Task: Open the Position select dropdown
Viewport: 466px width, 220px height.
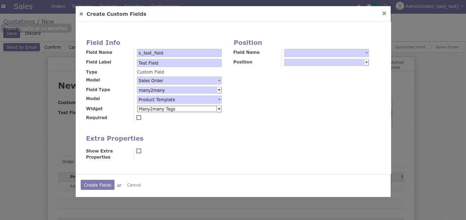Action: [326, 62]
